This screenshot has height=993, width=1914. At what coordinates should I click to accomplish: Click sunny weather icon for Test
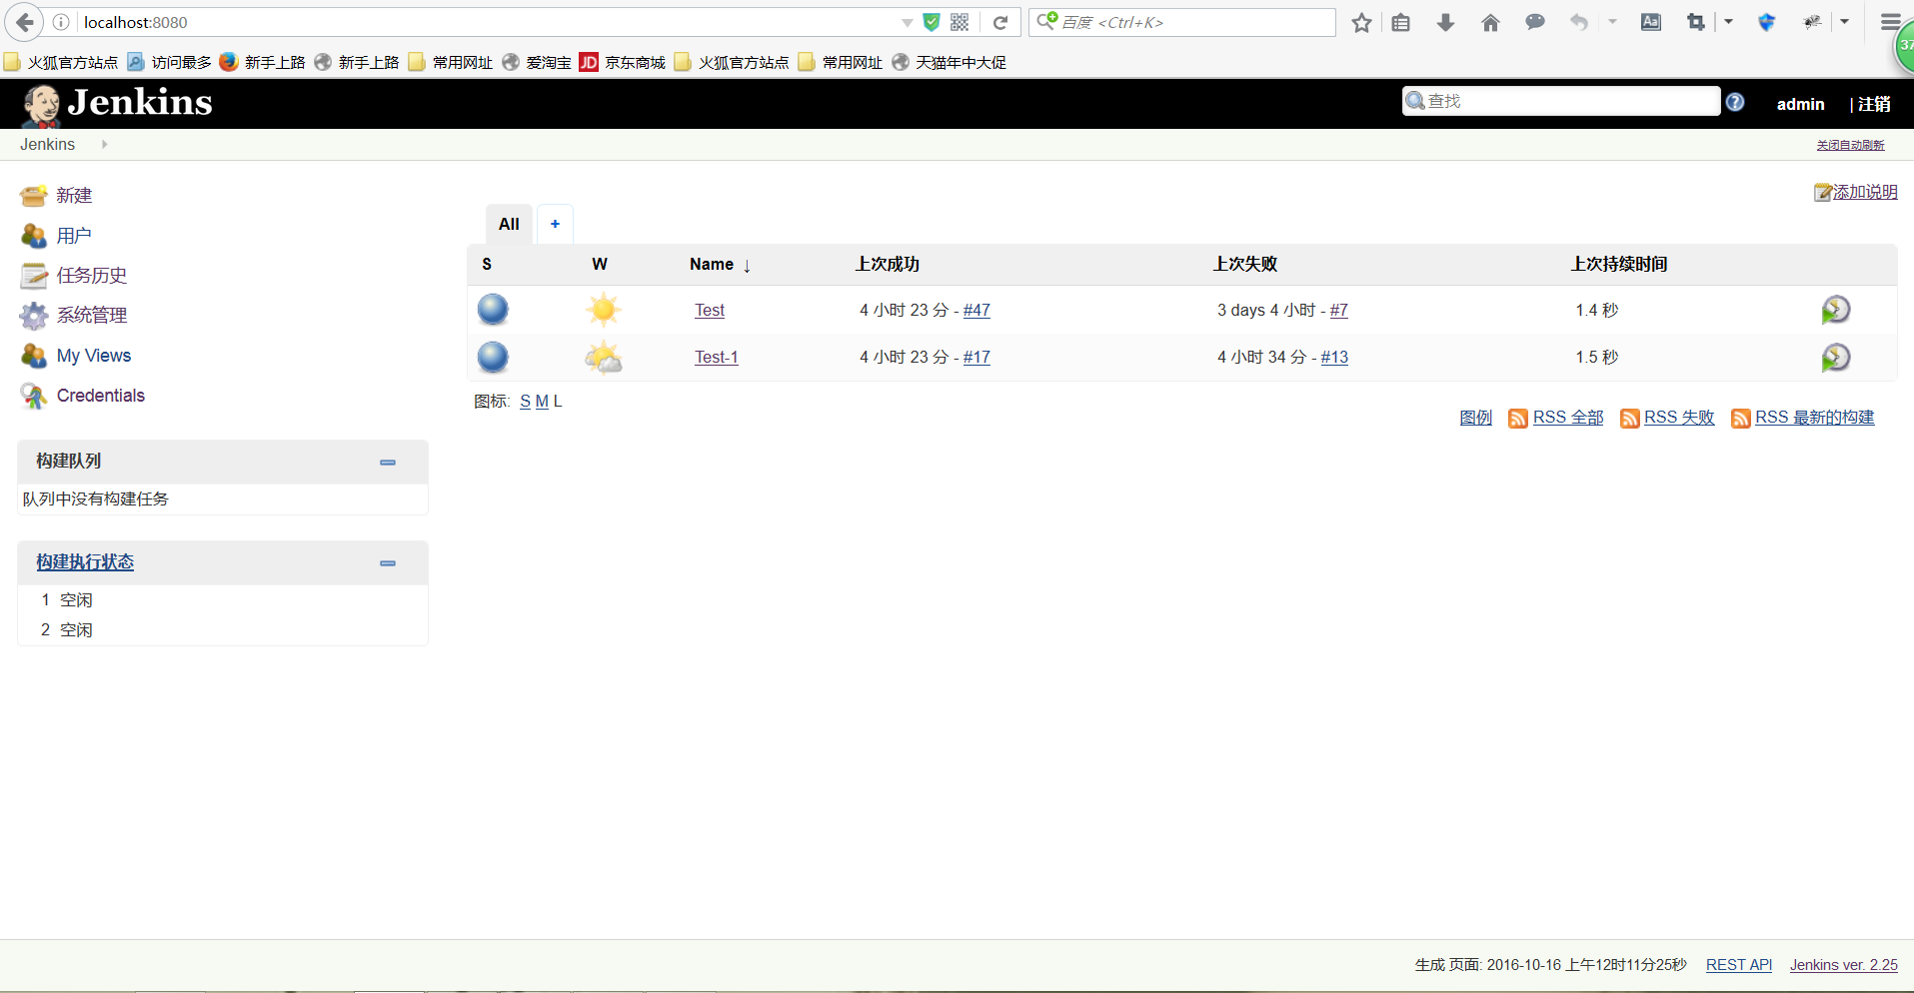pyautogui.click(x=604, y=310)
